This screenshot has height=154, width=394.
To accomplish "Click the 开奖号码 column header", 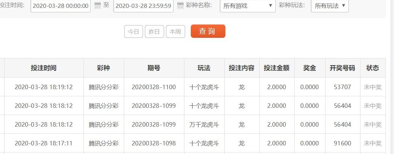I will 342,68.
